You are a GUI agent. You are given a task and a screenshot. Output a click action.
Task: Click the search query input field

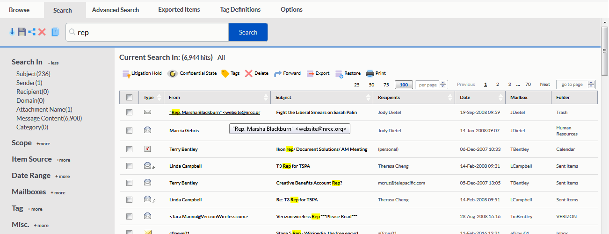pyautogui.click(x=150, y=33)
